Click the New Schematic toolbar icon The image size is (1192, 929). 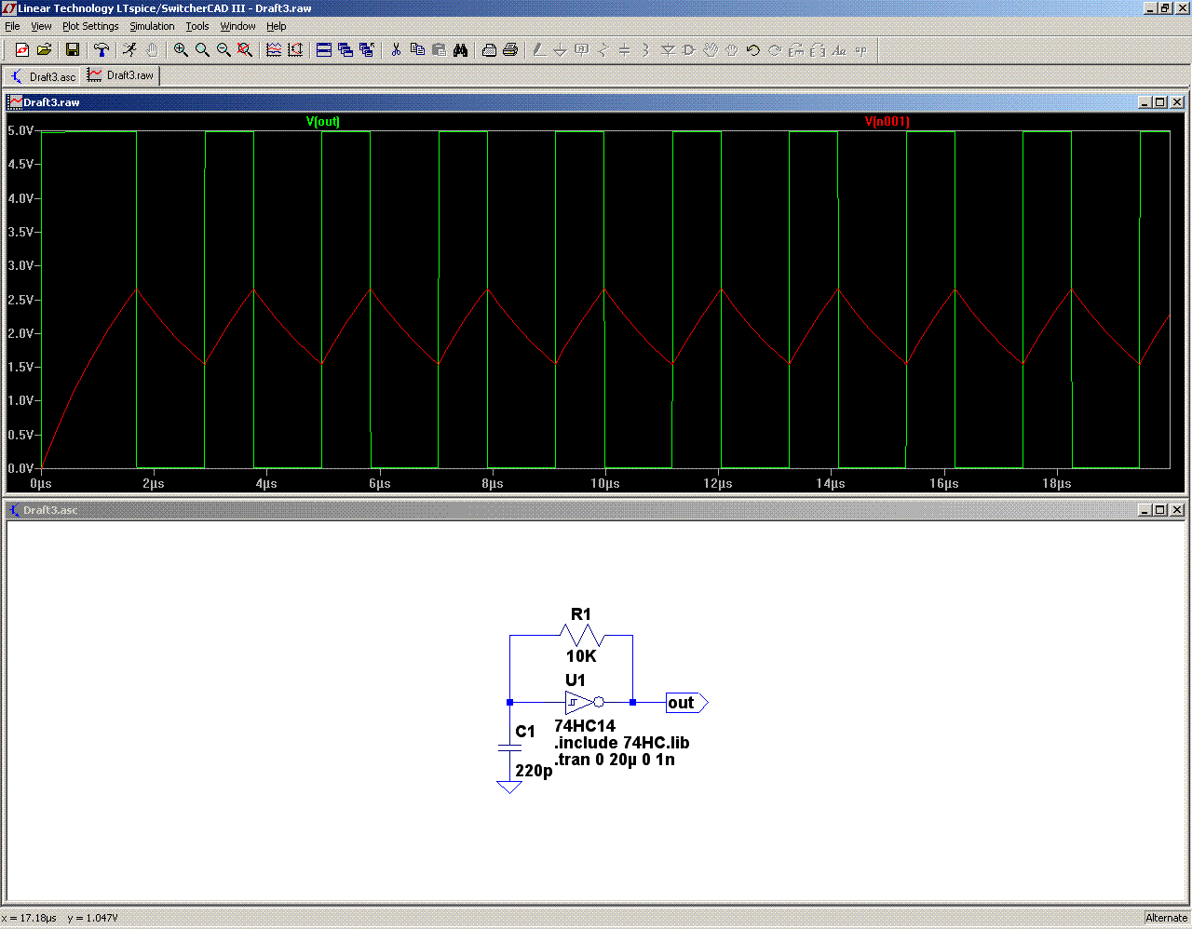pos(22,50)
